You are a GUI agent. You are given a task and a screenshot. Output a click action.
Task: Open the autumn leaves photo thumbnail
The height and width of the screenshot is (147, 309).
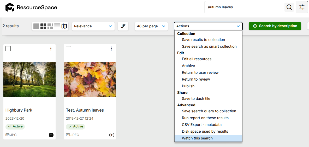coord(90,79)
